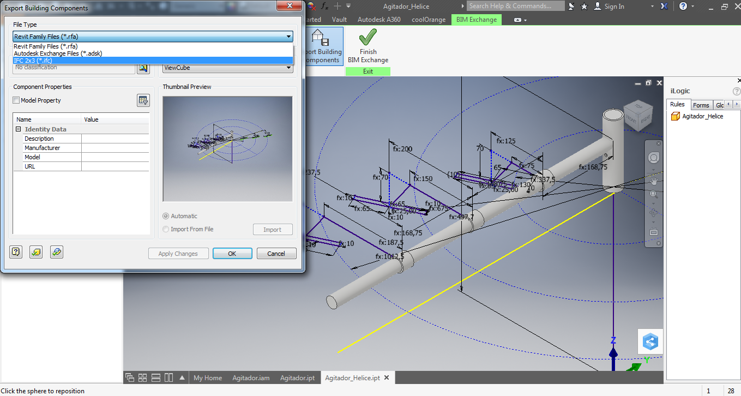Select the Import From File radio button
Viewport: 741px width, 396px height.
166,229
